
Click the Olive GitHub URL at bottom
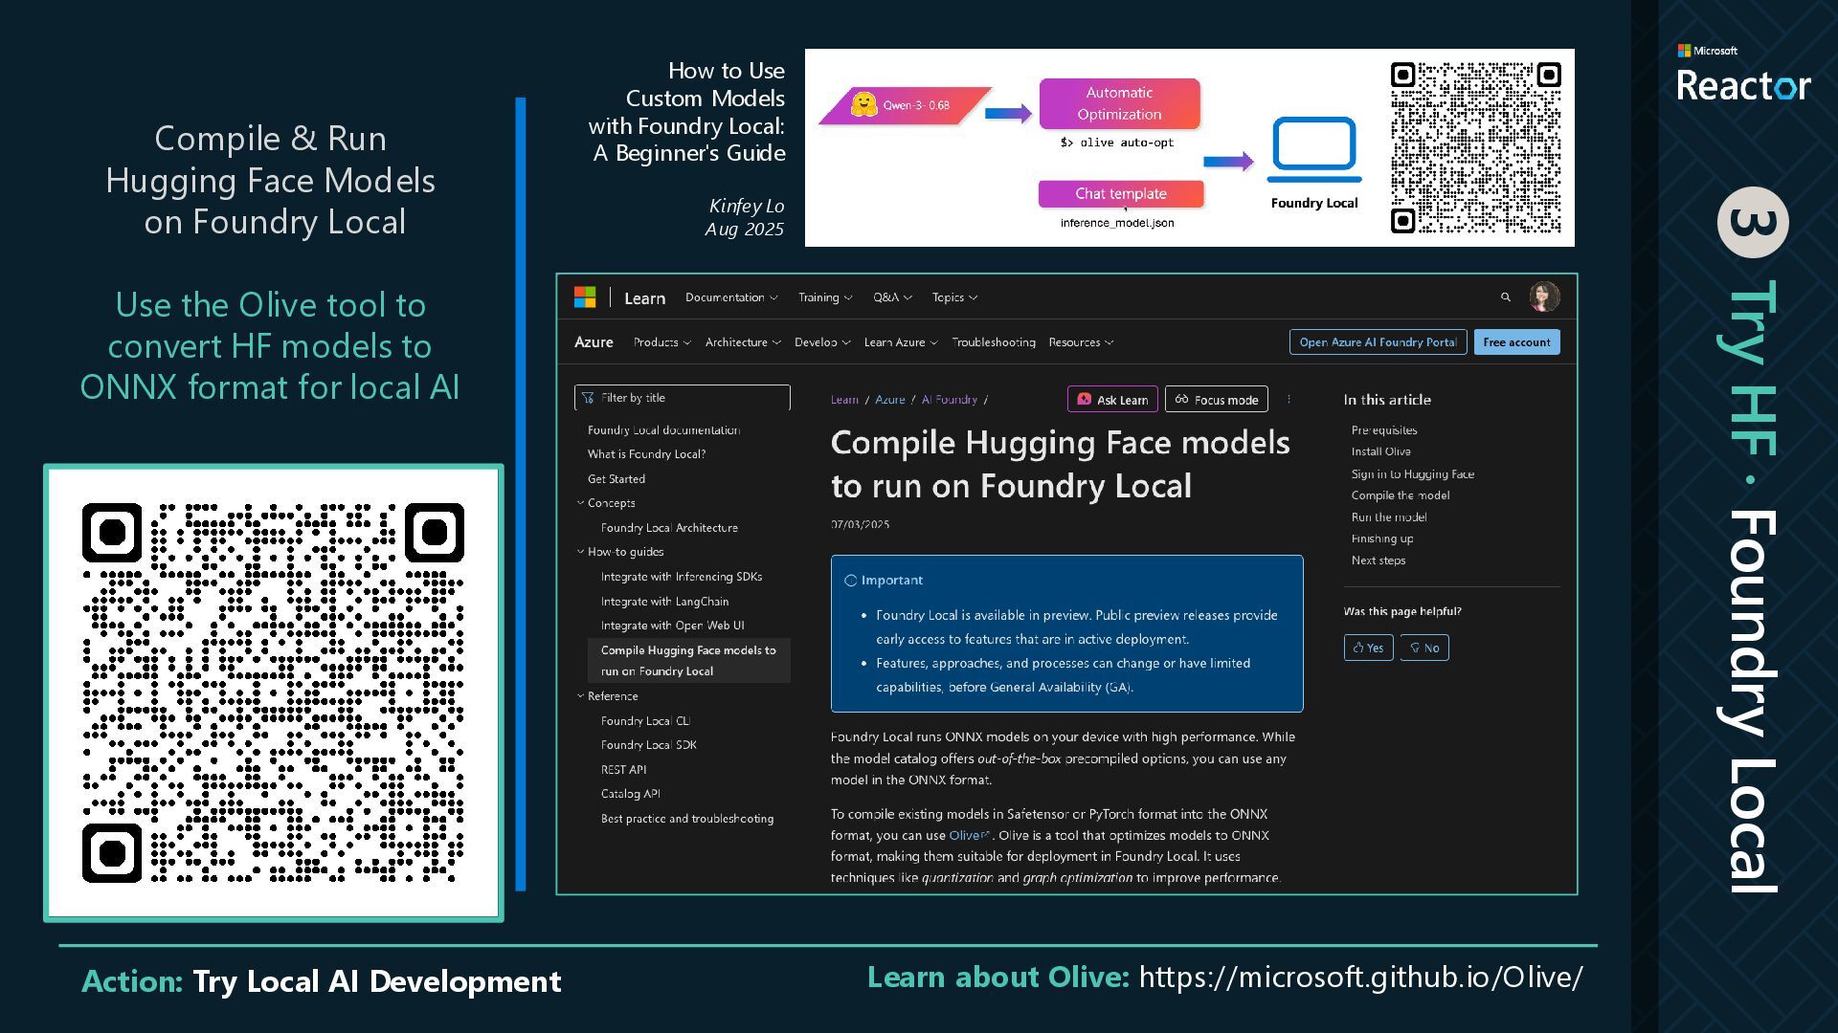[x=1360, y=978]
